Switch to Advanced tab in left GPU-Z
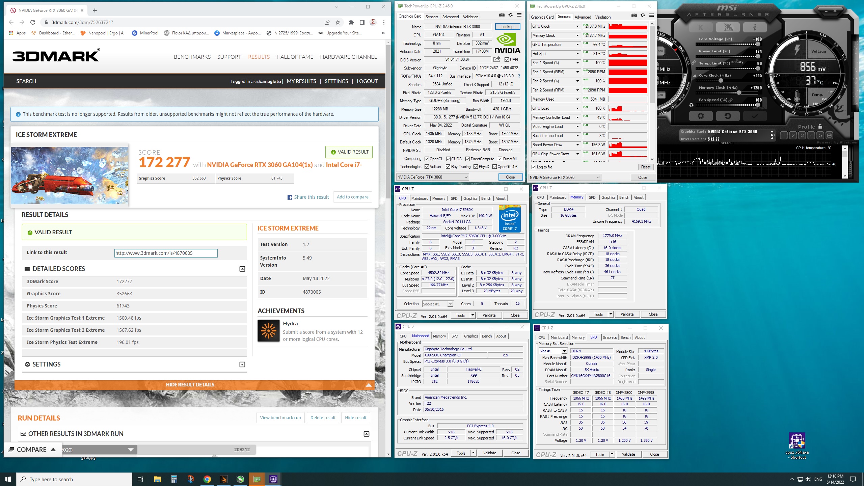Screen dimensions: 864x486 (450, 17)
